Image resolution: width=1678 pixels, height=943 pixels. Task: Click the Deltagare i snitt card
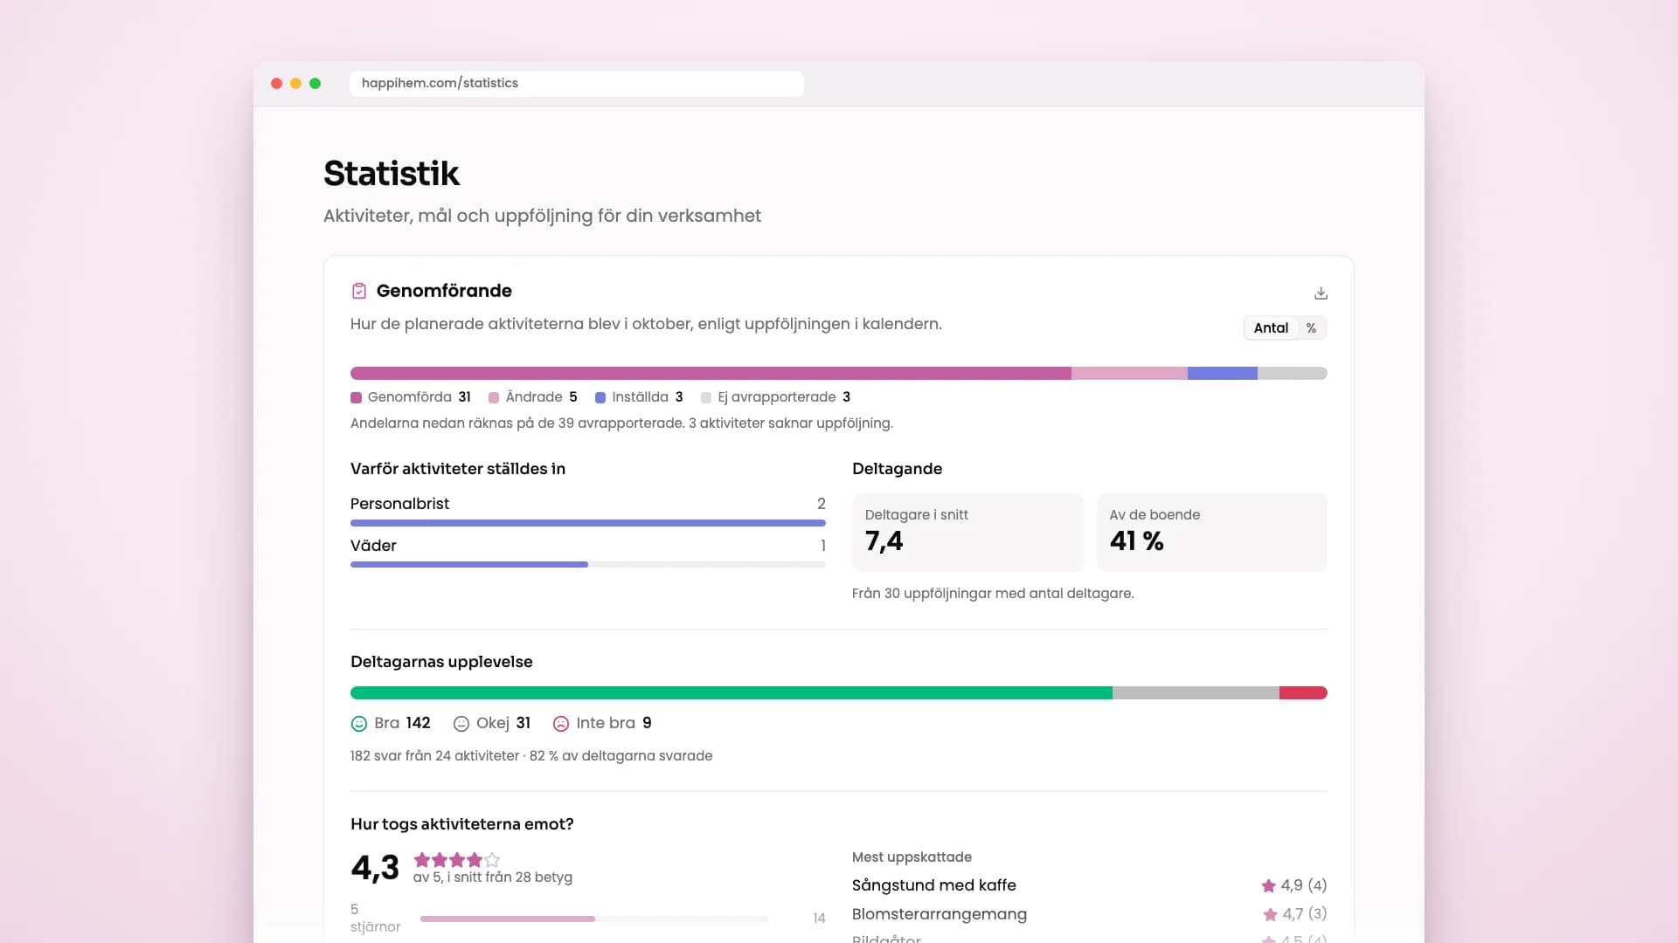[x=967, y=533]
